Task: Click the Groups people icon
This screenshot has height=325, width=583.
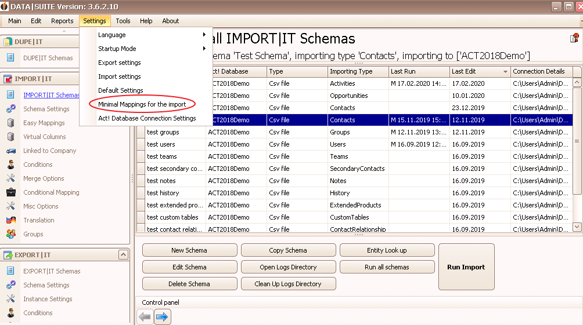Action: [x=11, y=234]
